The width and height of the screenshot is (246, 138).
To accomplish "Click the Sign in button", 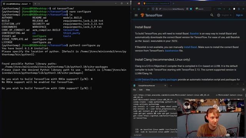I will [239, 15].
